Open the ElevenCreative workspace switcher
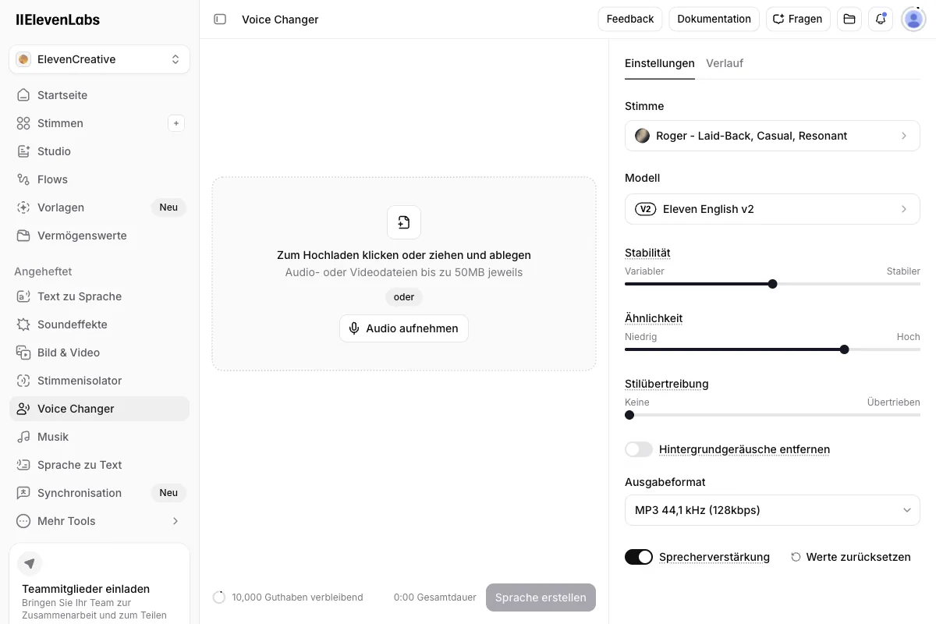 (x=99, y=59)
